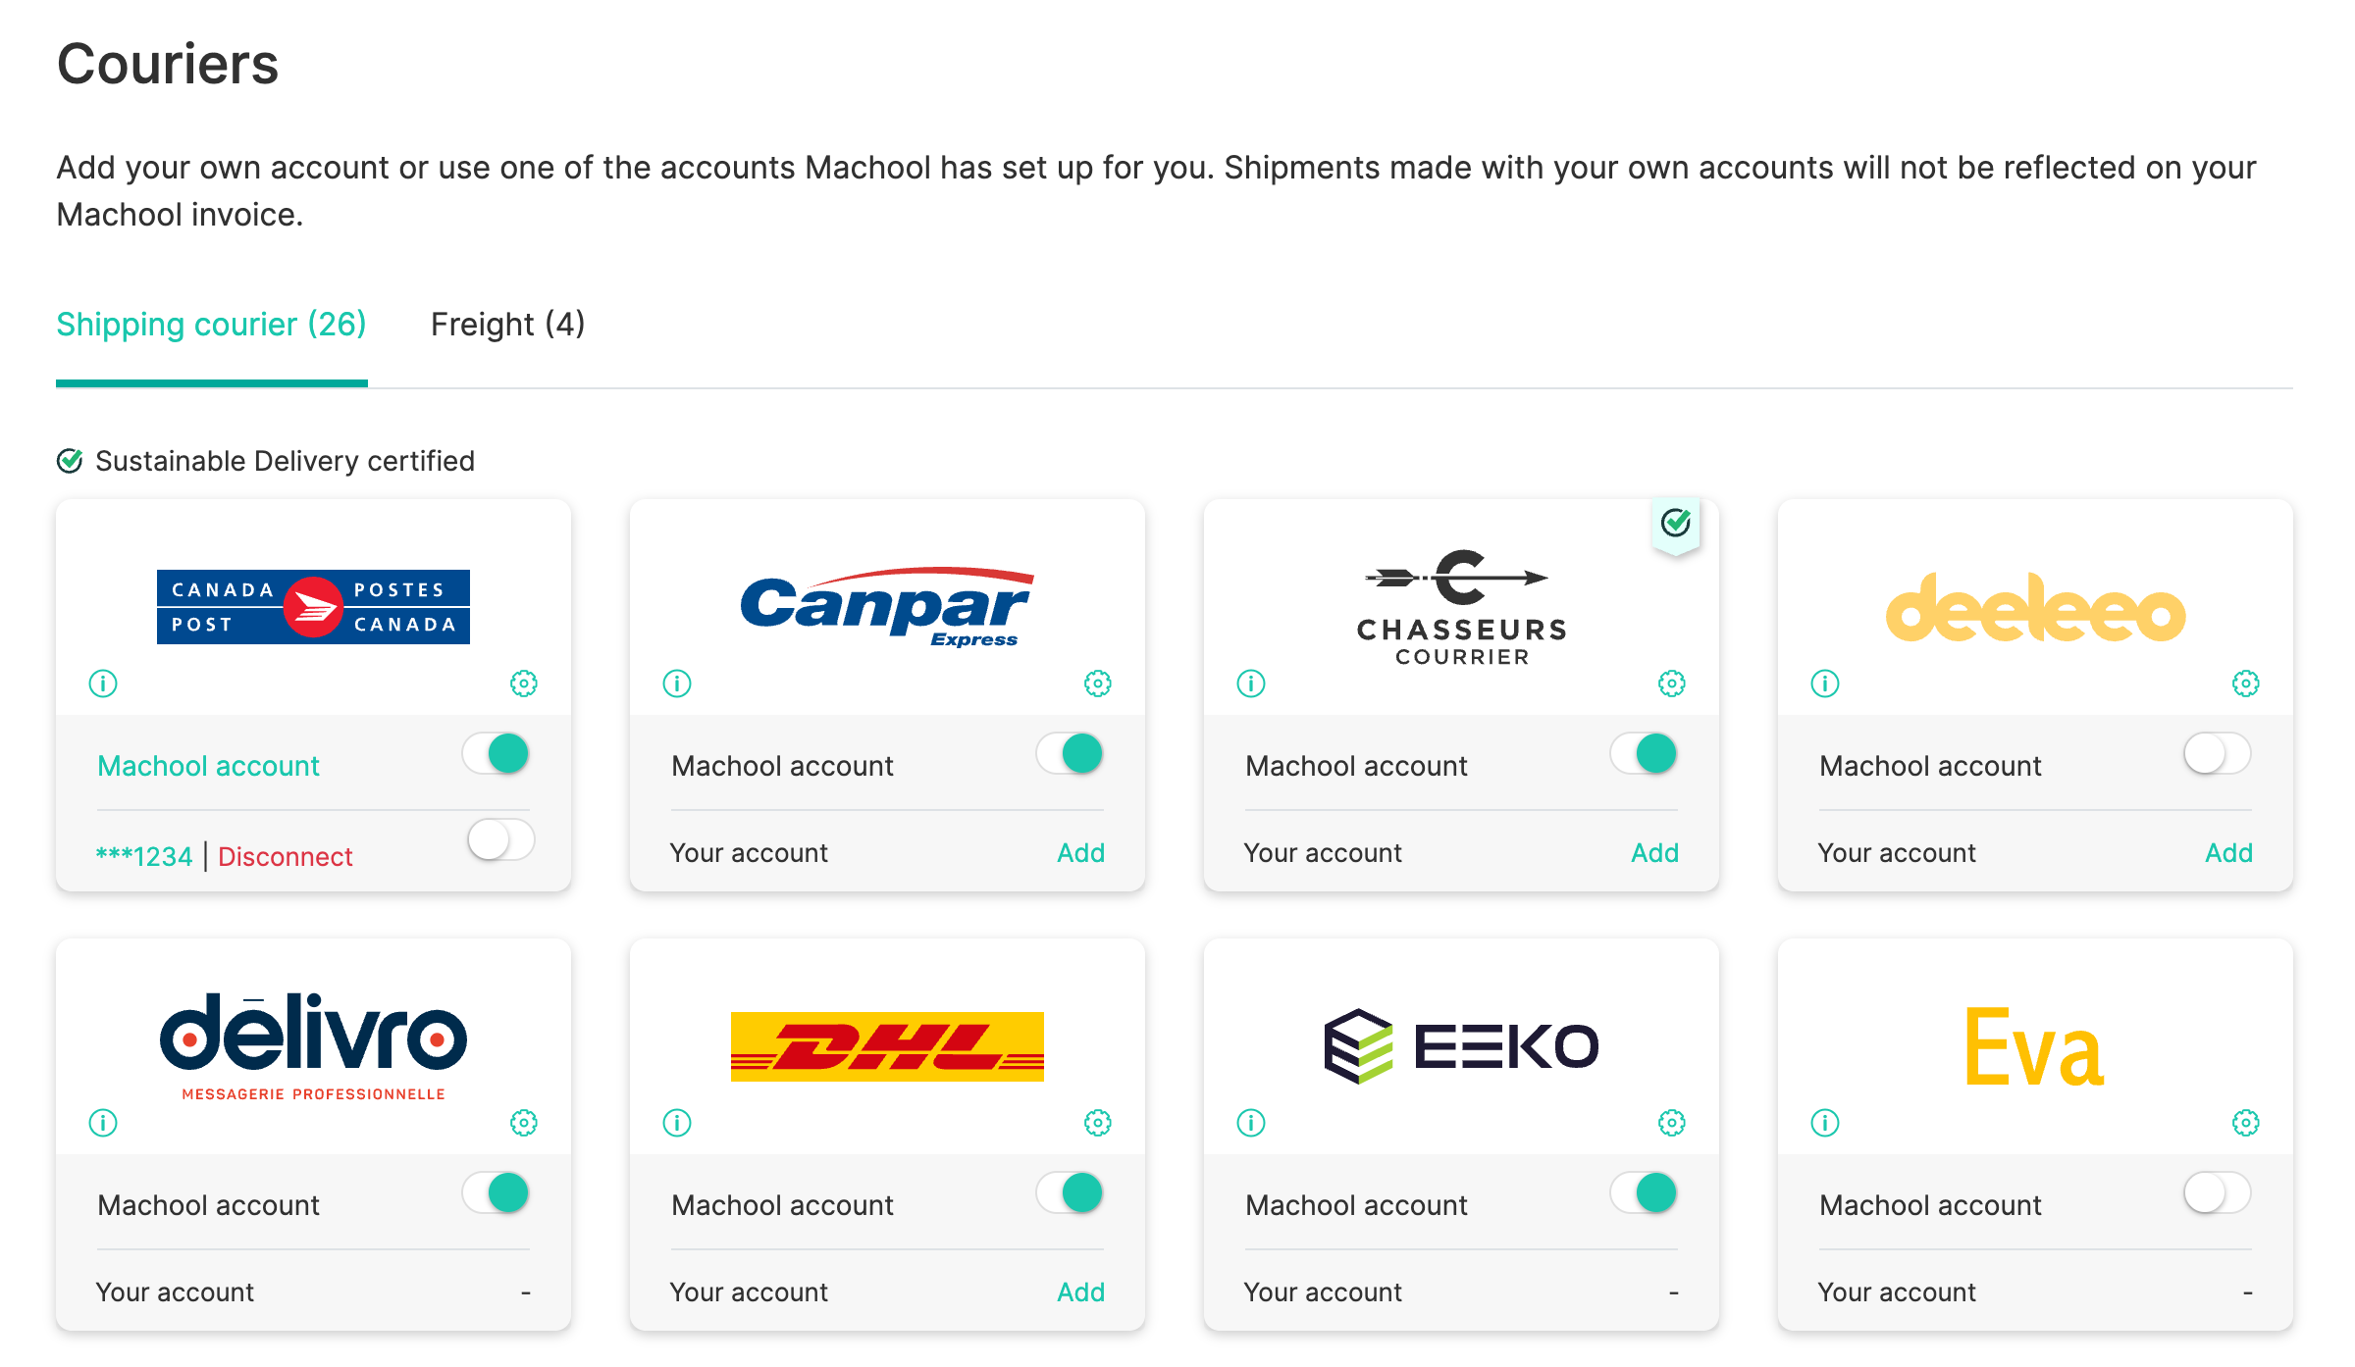Switch to the Freight tab
The image size is (2355, 1367).
[x=507, y=325]
